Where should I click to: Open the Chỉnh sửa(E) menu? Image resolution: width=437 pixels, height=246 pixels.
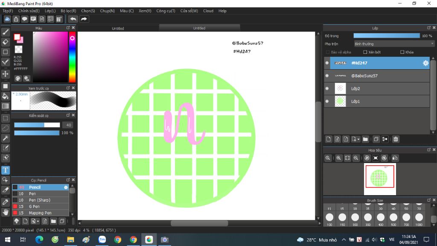(29, 11)
